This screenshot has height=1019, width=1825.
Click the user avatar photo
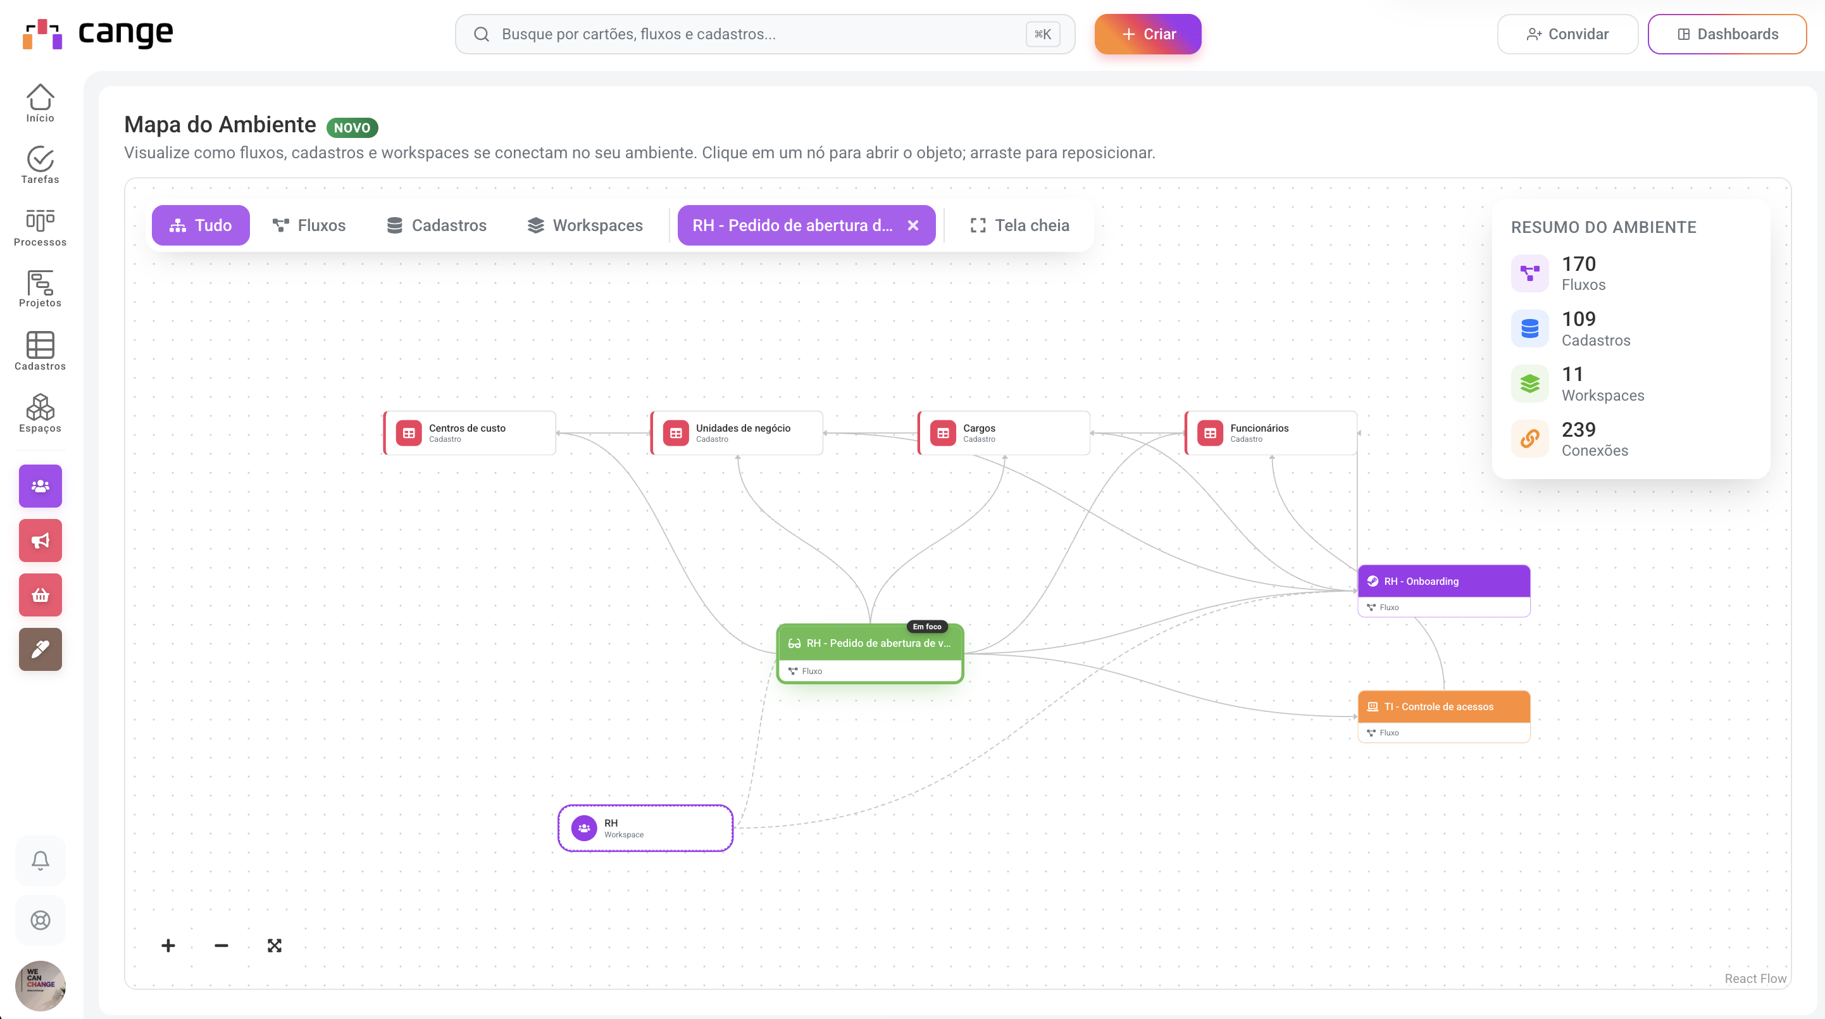point(40,985)
